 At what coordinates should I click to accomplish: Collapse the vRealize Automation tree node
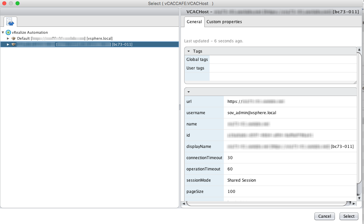3,32
